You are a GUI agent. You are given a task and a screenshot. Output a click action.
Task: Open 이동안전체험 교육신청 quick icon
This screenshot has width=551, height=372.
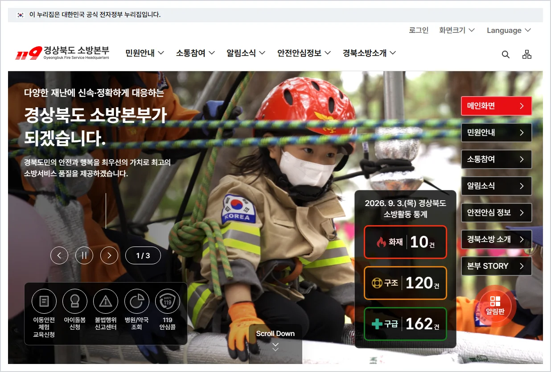click(44, 313)
